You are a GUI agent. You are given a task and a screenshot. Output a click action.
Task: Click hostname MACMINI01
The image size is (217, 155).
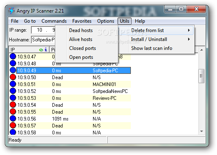tap(104, 84)
